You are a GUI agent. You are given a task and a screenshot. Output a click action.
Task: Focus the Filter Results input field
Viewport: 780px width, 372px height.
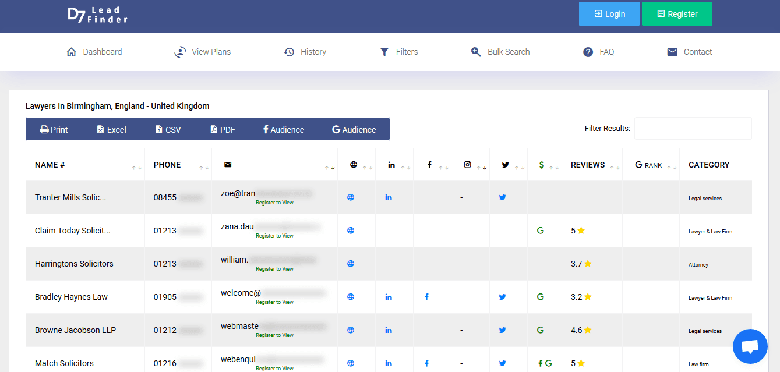pyautogui.click(x=693, y=128)
